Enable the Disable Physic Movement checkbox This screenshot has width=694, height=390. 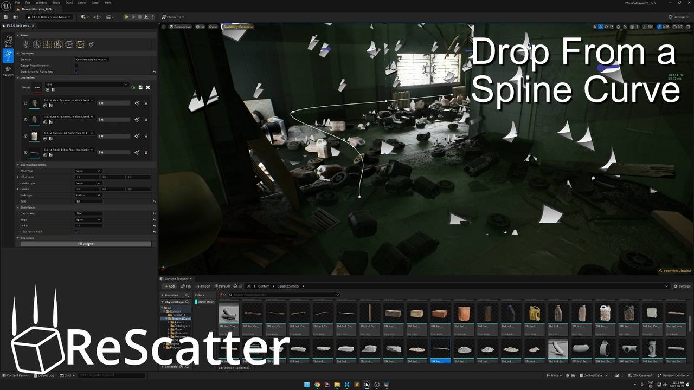coord(76,66)
